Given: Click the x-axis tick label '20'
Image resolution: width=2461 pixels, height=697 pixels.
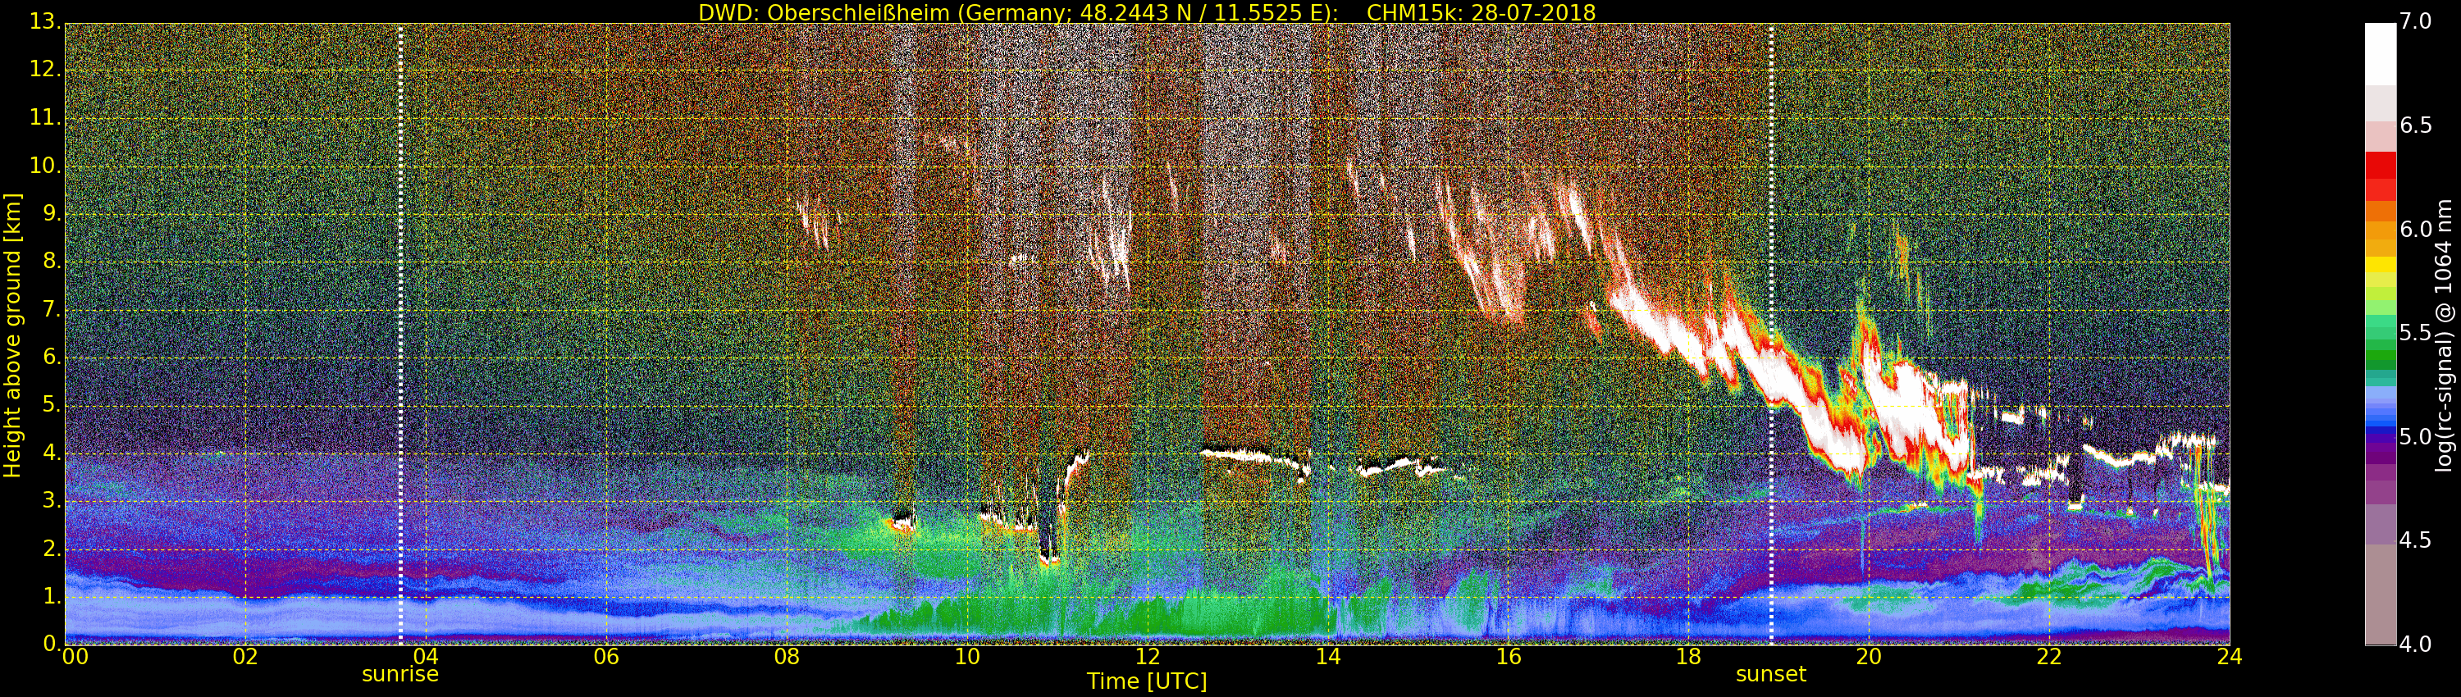Looking at the screenshot, I should click(1869, 656).
